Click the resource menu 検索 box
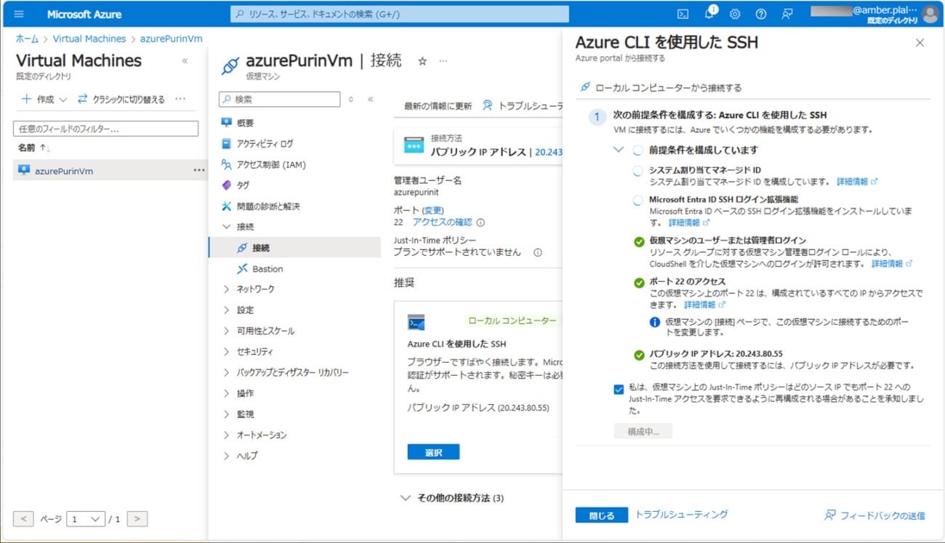This screenshot has width=945, height=543. point(279,99)
